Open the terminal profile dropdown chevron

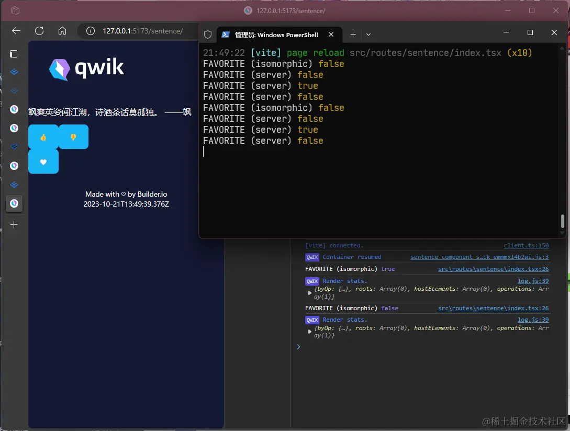[368, 35]
